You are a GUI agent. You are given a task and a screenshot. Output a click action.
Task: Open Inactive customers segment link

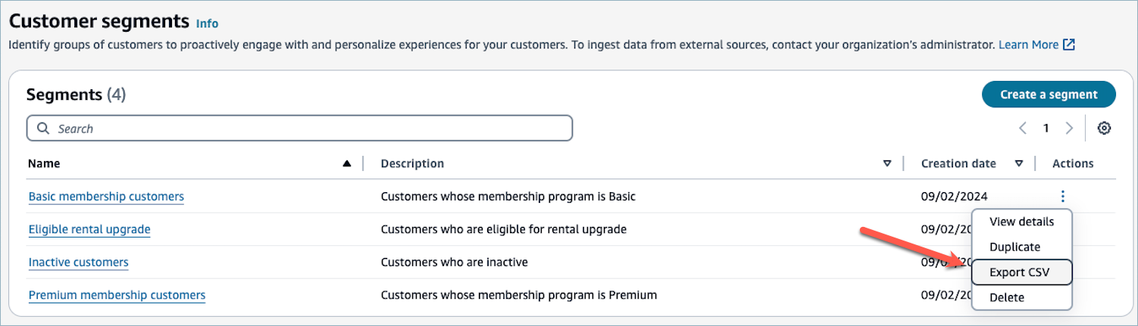point(79,262)
